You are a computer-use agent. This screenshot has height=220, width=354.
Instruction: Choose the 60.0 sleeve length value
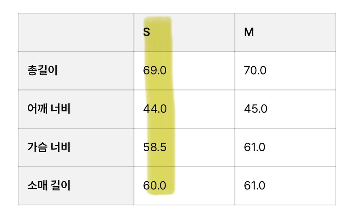pos(155,186)
